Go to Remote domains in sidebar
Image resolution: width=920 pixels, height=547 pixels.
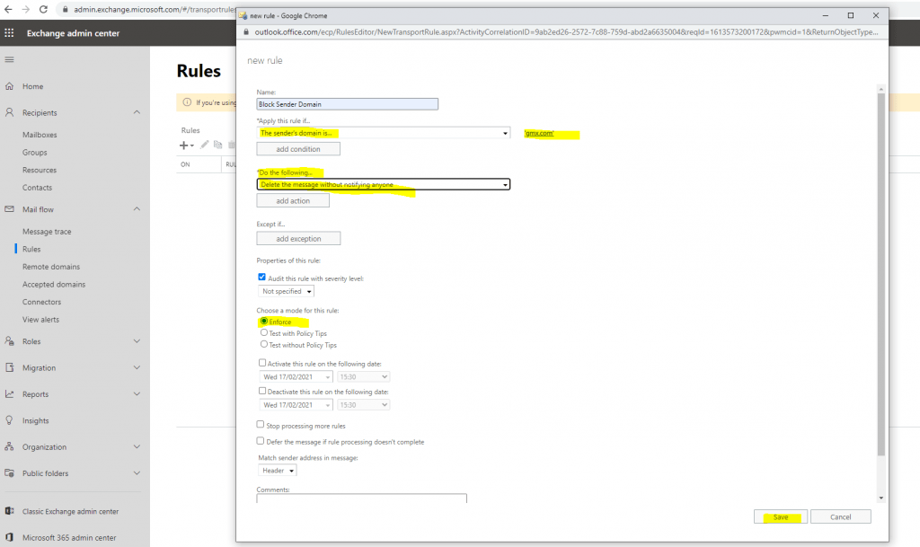51,267
